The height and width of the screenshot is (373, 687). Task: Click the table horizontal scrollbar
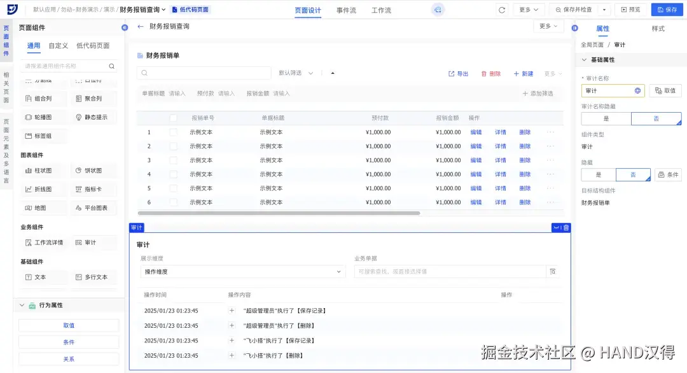(279, 213)
